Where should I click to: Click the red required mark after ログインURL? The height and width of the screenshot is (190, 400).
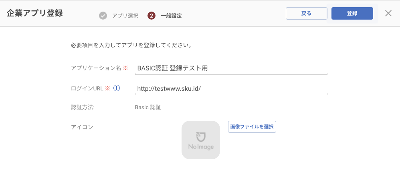(x=107, y=88)
